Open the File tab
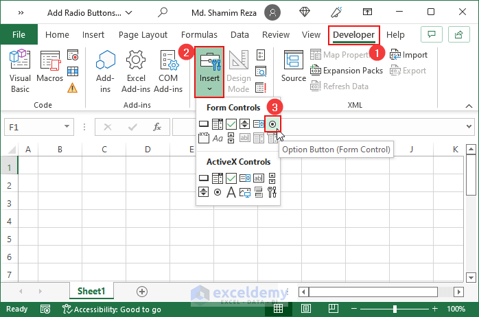This screenshot has width=479, height=317. [x=19, y=34]
